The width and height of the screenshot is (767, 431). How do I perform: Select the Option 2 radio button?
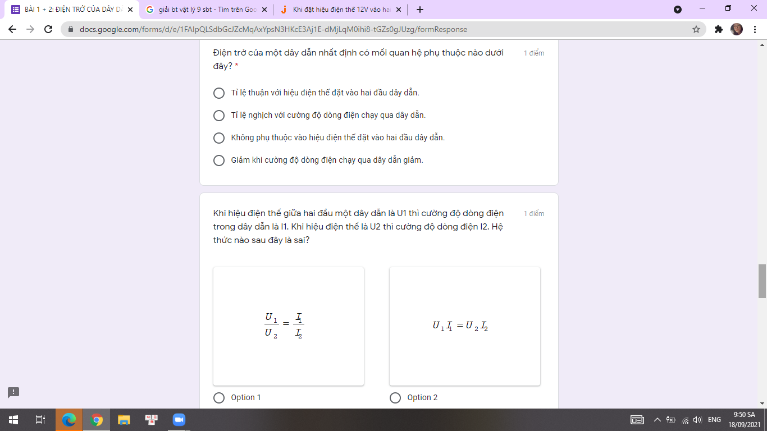tap(395, 397)
